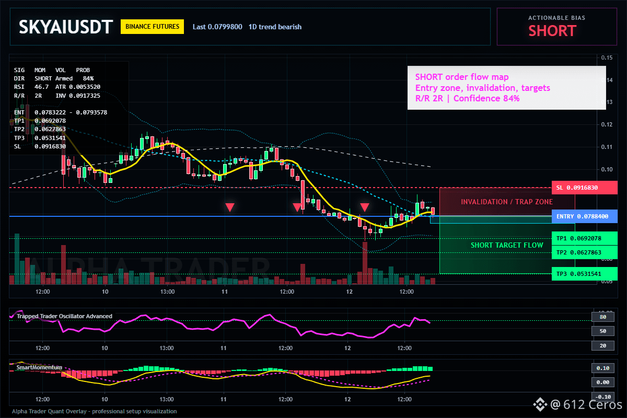Screen dimensions: 627x418
Task: Click the ENT 0.0783222 - 0.0793578 row
Action: coord(61,112)
